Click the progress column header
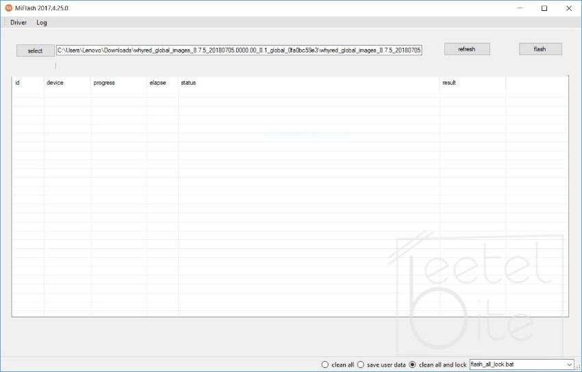Viewport: 582px width, 372px height. click(118, 83)
